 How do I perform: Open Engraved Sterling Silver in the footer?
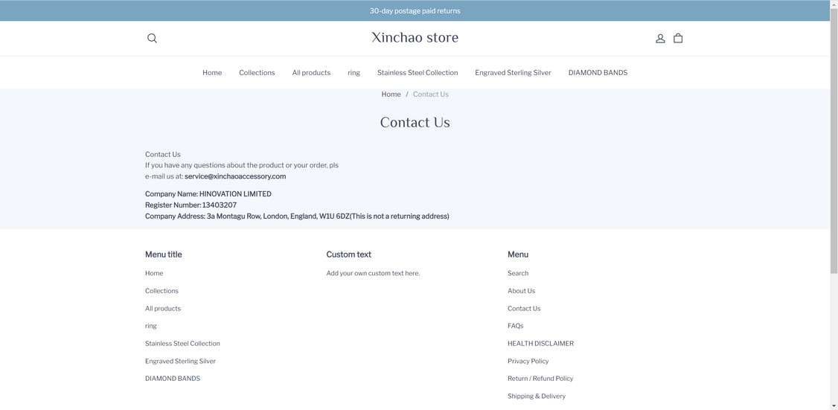180,362
